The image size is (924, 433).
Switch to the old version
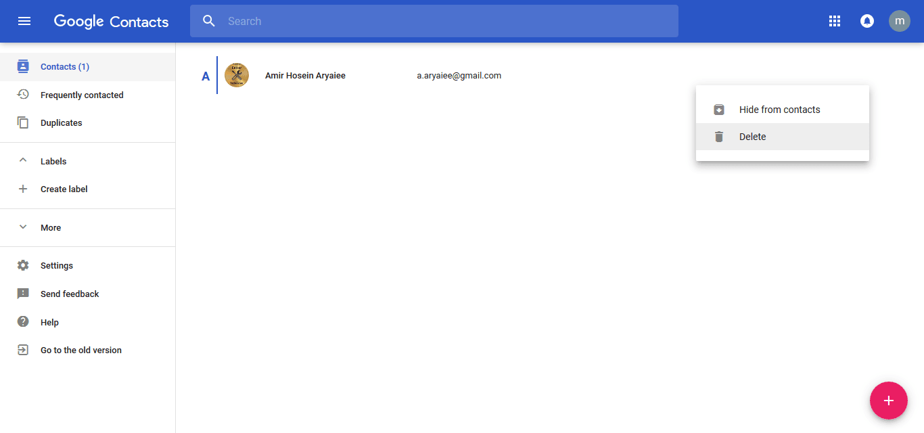pos(80,350)
